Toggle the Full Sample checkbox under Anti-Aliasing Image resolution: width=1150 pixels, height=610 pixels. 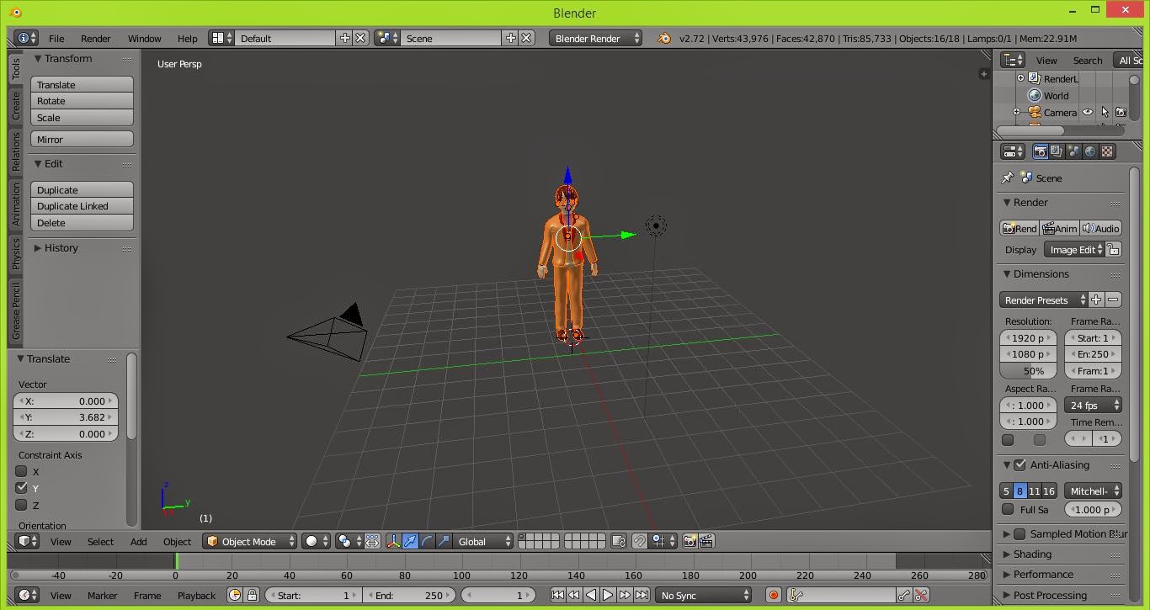click(1009, 509)
